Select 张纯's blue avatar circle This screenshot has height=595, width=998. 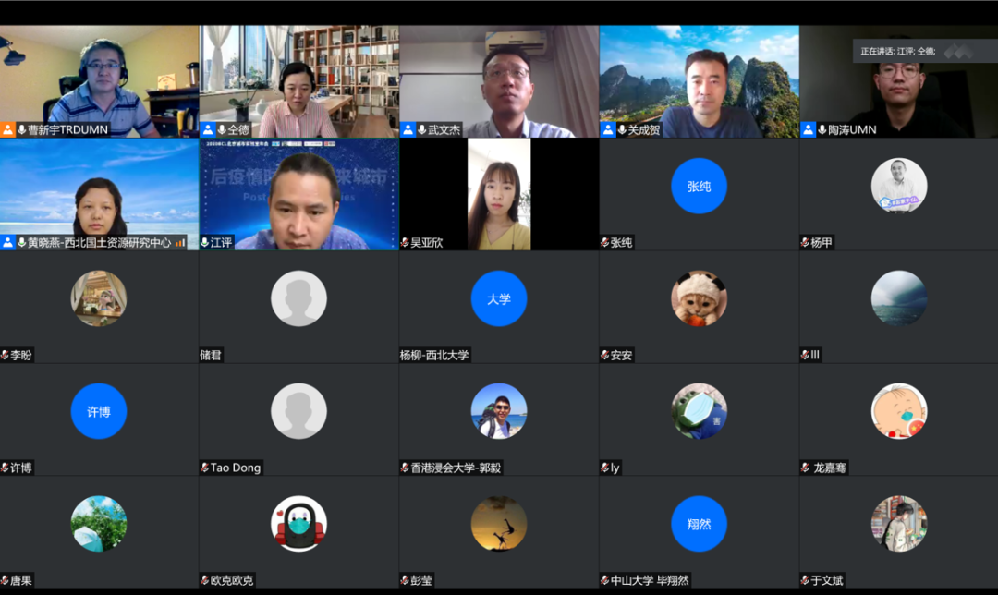699,186
